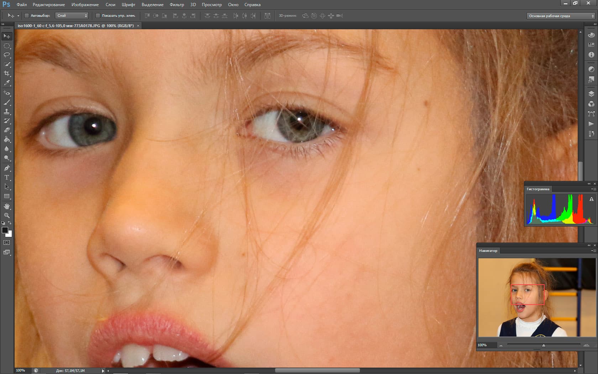Screen dimensions: 598x374
Task: Open the Фильтр menu
Action: 177,5
